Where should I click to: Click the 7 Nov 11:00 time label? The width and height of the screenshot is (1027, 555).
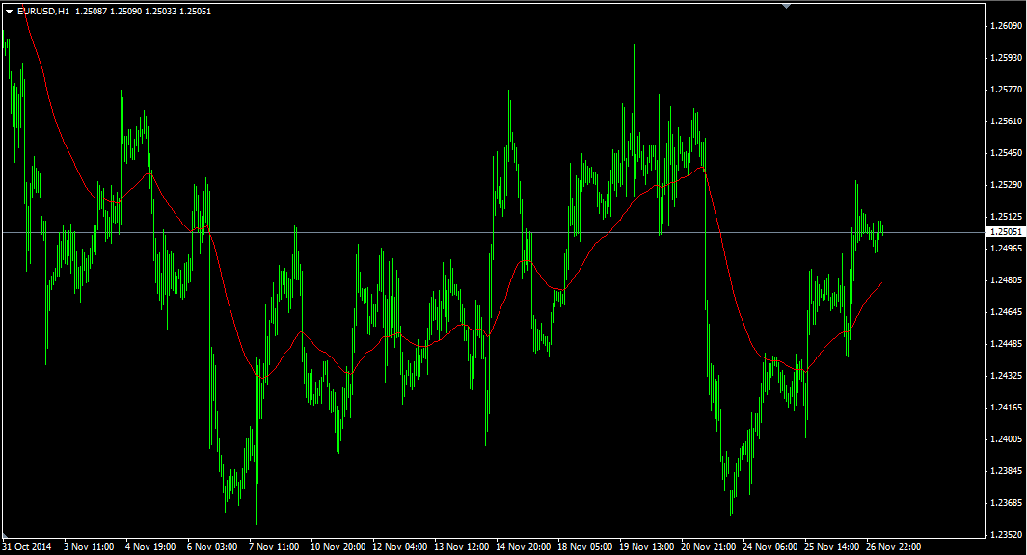pyautogui.click(x=274, y=546)
